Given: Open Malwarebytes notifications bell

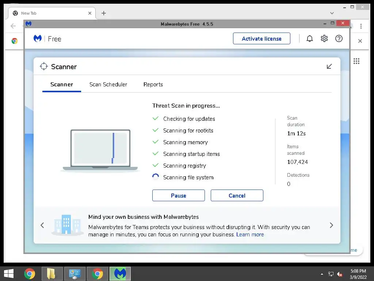Looking at the screenshot, I should tap(310, 38).
